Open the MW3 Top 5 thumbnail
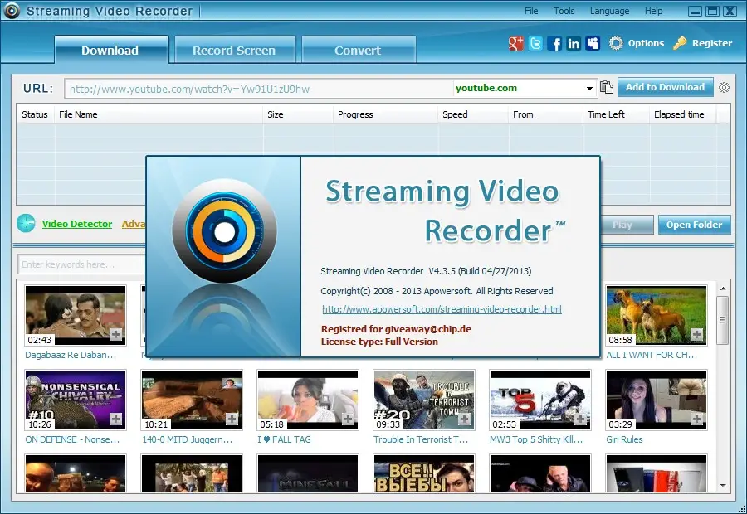 click(x=540, y=400)
